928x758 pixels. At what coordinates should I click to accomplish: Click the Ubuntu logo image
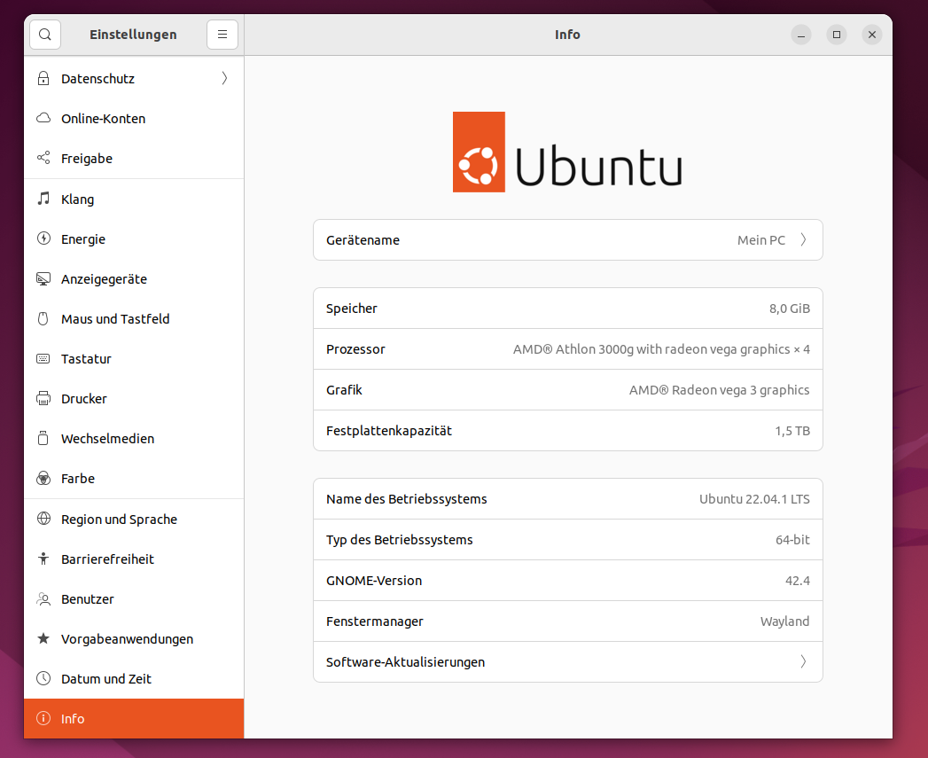[567, 152]
